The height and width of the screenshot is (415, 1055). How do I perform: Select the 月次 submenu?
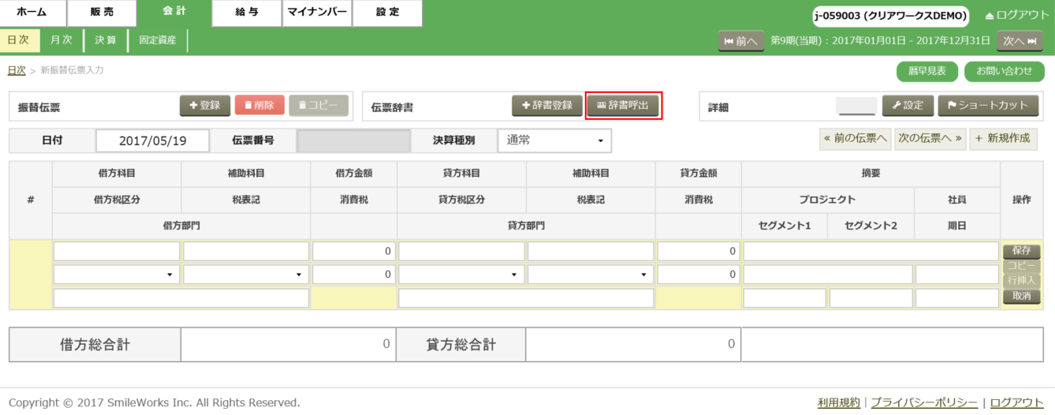pos(62,39)
